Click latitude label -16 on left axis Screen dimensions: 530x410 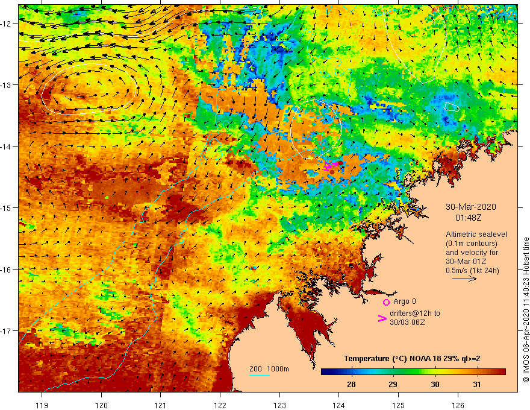coord(6,270)
